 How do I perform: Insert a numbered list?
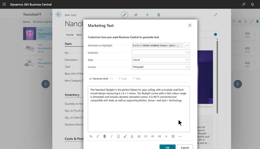click(x=146, y=136)
